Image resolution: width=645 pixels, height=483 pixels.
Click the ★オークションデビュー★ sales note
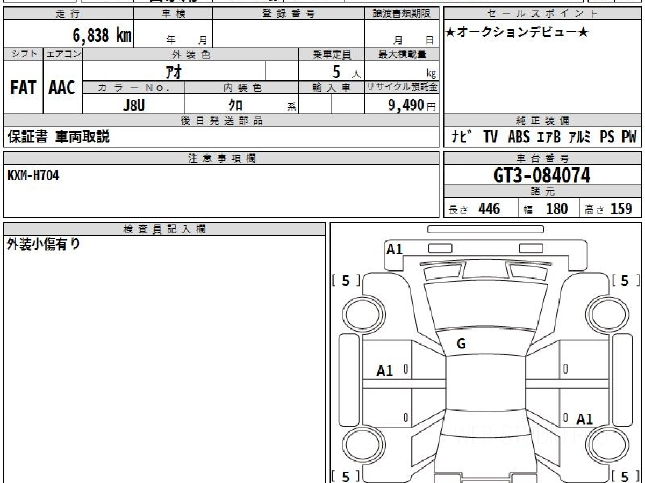(x=517, y=33)
